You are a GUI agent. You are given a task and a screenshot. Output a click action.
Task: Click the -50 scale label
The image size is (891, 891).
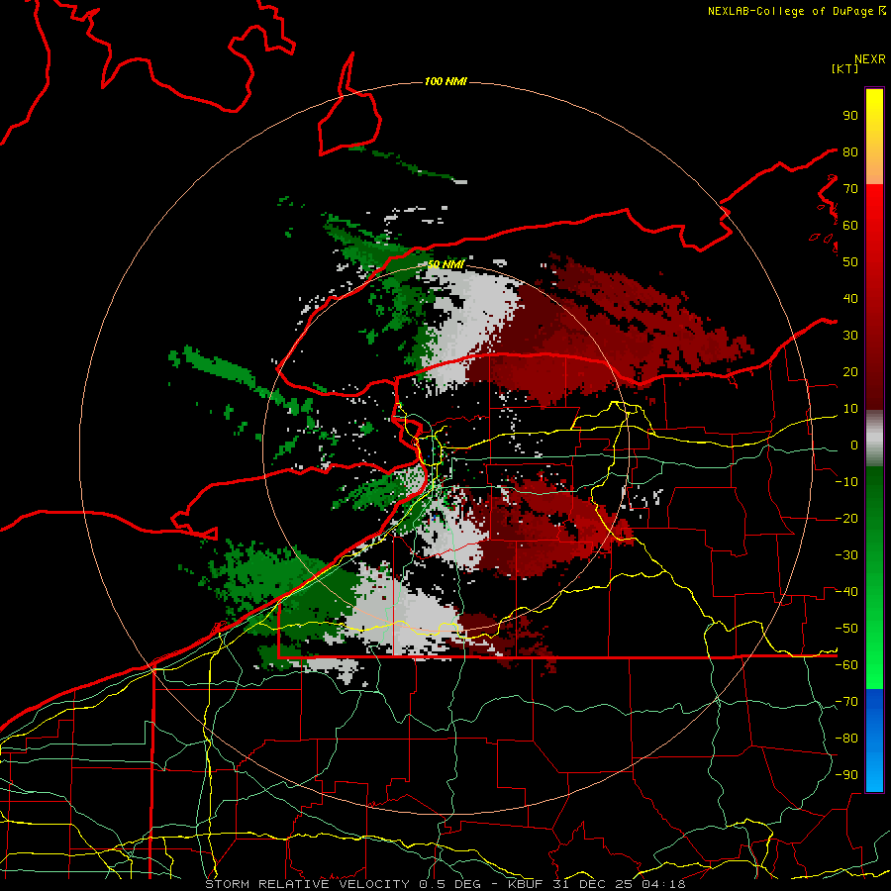(x=846, y=629)
